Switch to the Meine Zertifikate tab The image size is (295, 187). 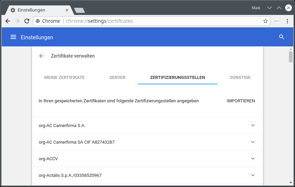pyautogui.click(x=64, y=78)
